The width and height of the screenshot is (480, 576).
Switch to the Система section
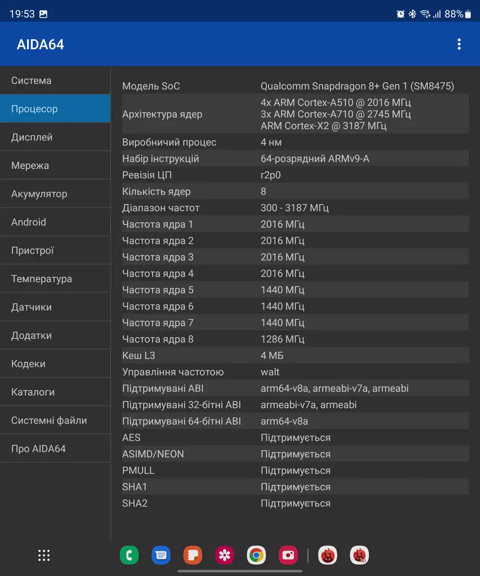tap(55, 81)
